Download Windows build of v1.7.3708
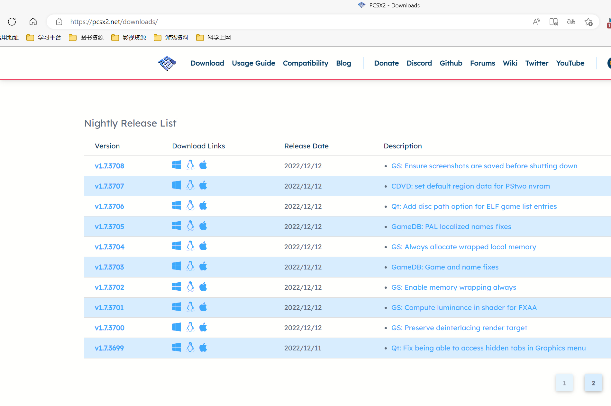Viewport: 611px width, 406px height. [x=177, y=165]
